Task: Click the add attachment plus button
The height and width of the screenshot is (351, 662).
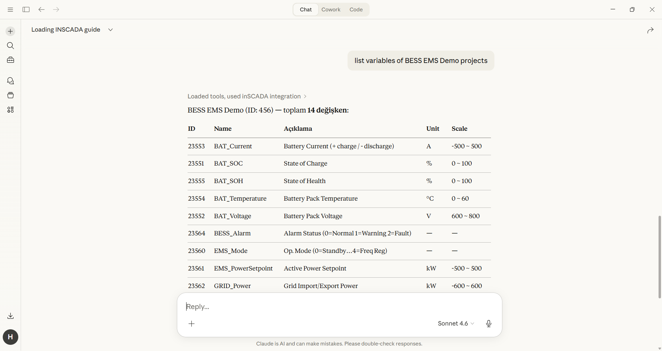Action: click(x=192, y=323)
